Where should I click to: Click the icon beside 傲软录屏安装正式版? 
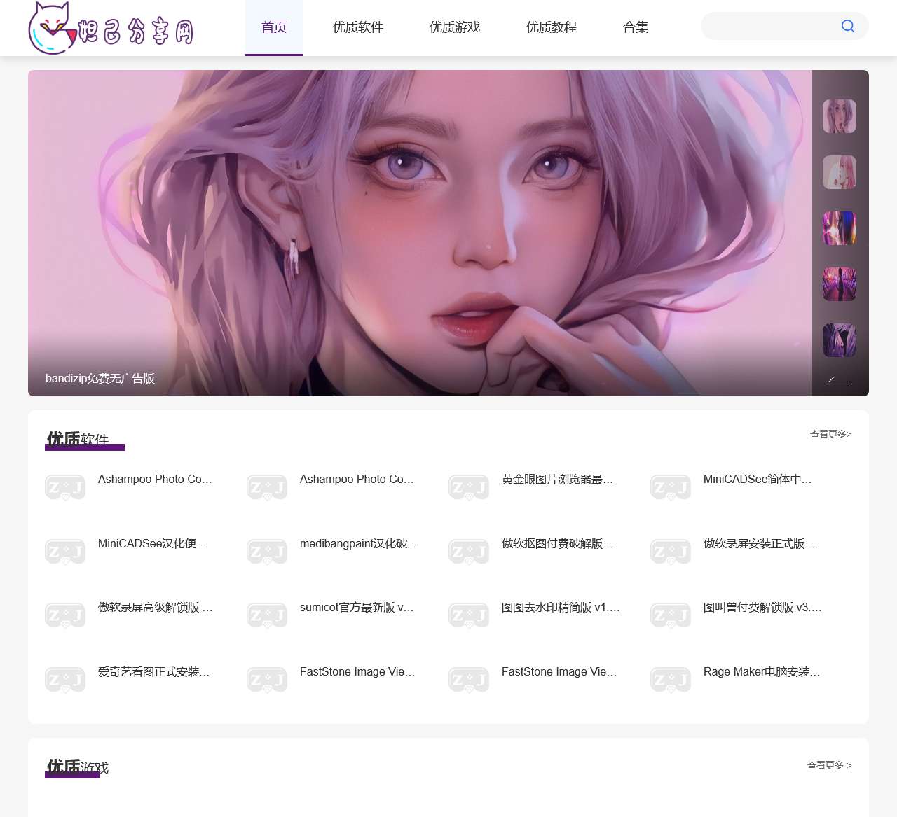tap(671, 552)
